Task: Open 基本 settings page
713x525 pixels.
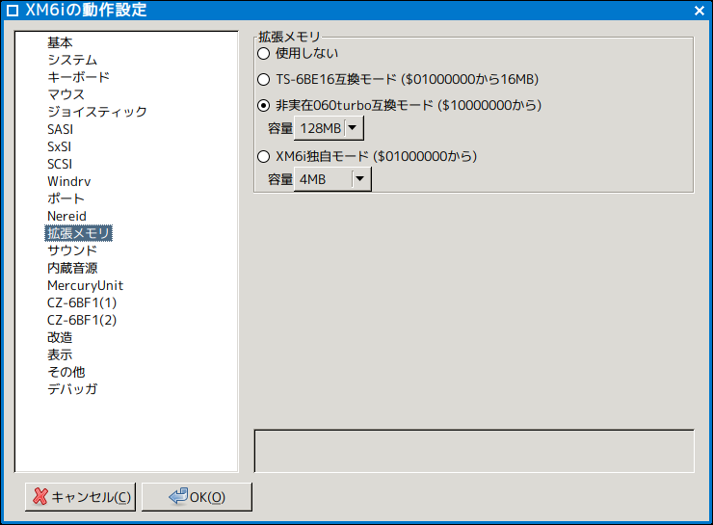Action: (x=60, y=42)
